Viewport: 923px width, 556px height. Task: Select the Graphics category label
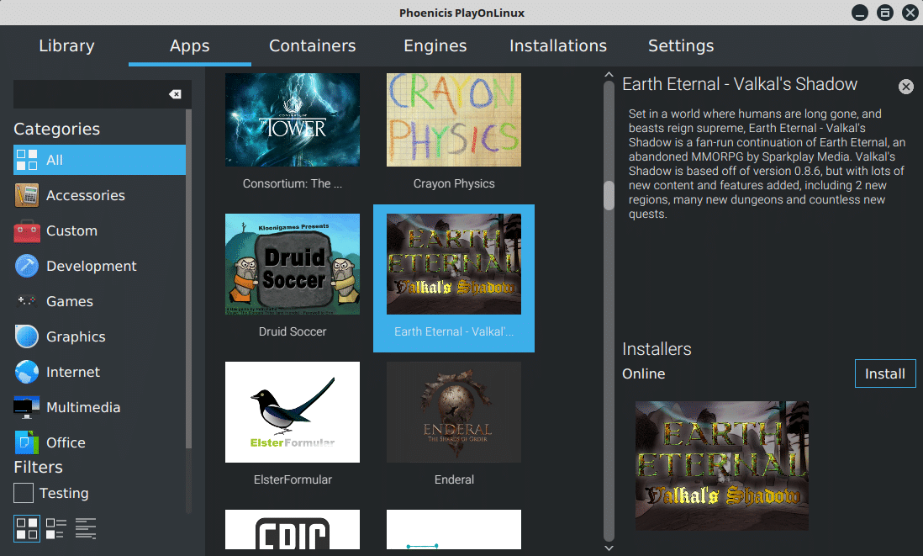(76, 337)
